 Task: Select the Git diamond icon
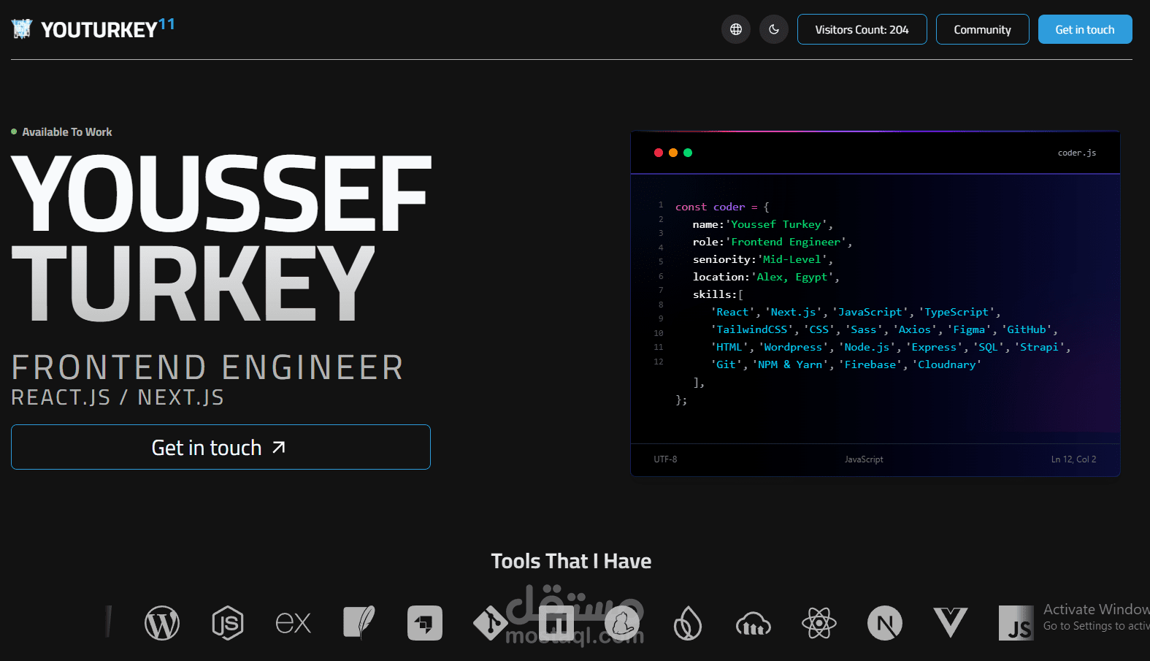tap(491, 624)
